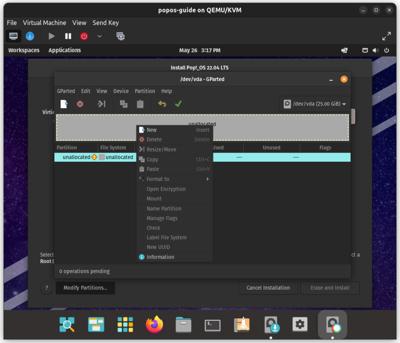
Task: Open the Help menu in GParted
Action: pyautogui.click(x=166, y=91)
